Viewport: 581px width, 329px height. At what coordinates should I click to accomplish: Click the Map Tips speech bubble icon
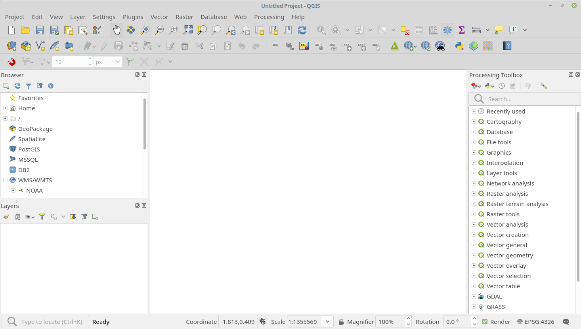(x=499, y=30)
